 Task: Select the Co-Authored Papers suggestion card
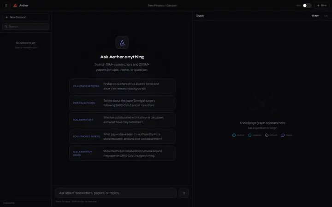(x=122, y=137)
